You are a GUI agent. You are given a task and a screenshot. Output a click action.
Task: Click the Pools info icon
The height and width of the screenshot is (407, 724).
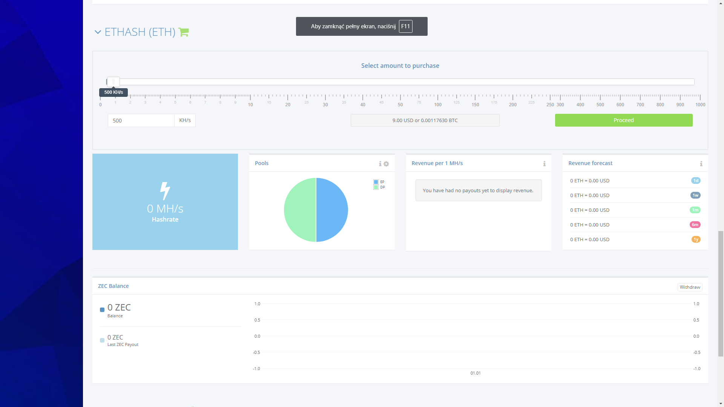[380, 164]
